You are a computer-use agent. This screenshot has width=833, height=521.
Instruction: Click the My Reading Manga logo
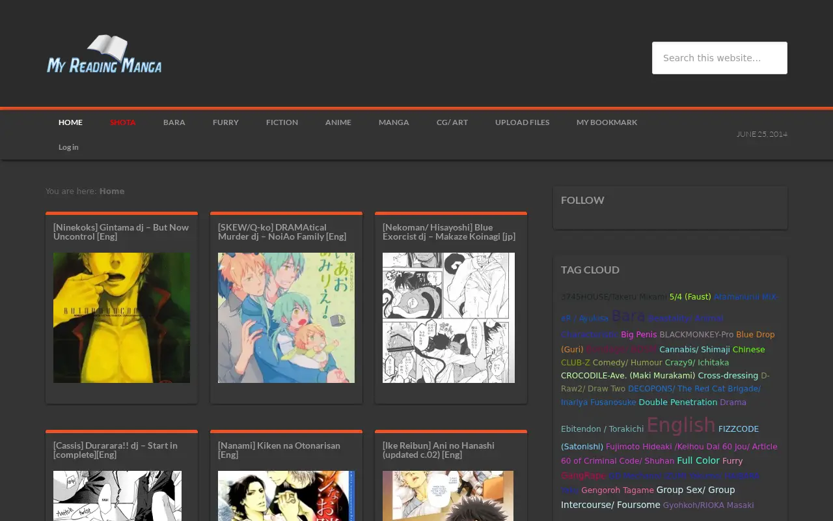coord(104,54)
